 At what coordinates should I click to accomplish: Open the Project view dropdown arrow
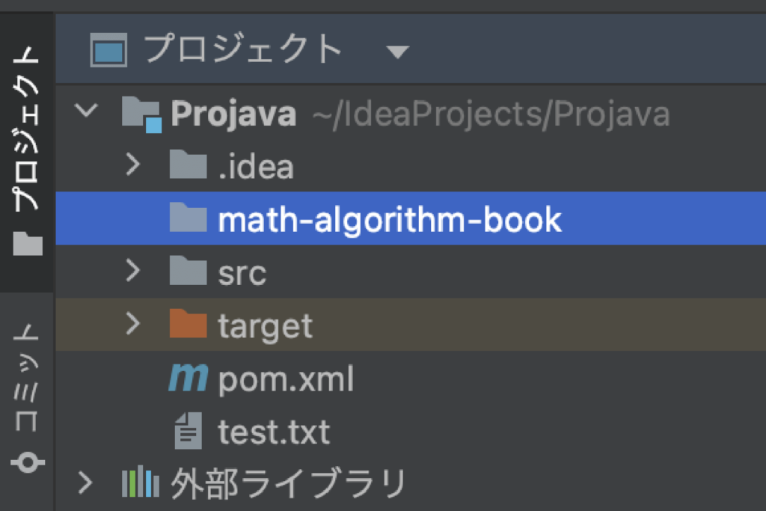click(397, 52)
